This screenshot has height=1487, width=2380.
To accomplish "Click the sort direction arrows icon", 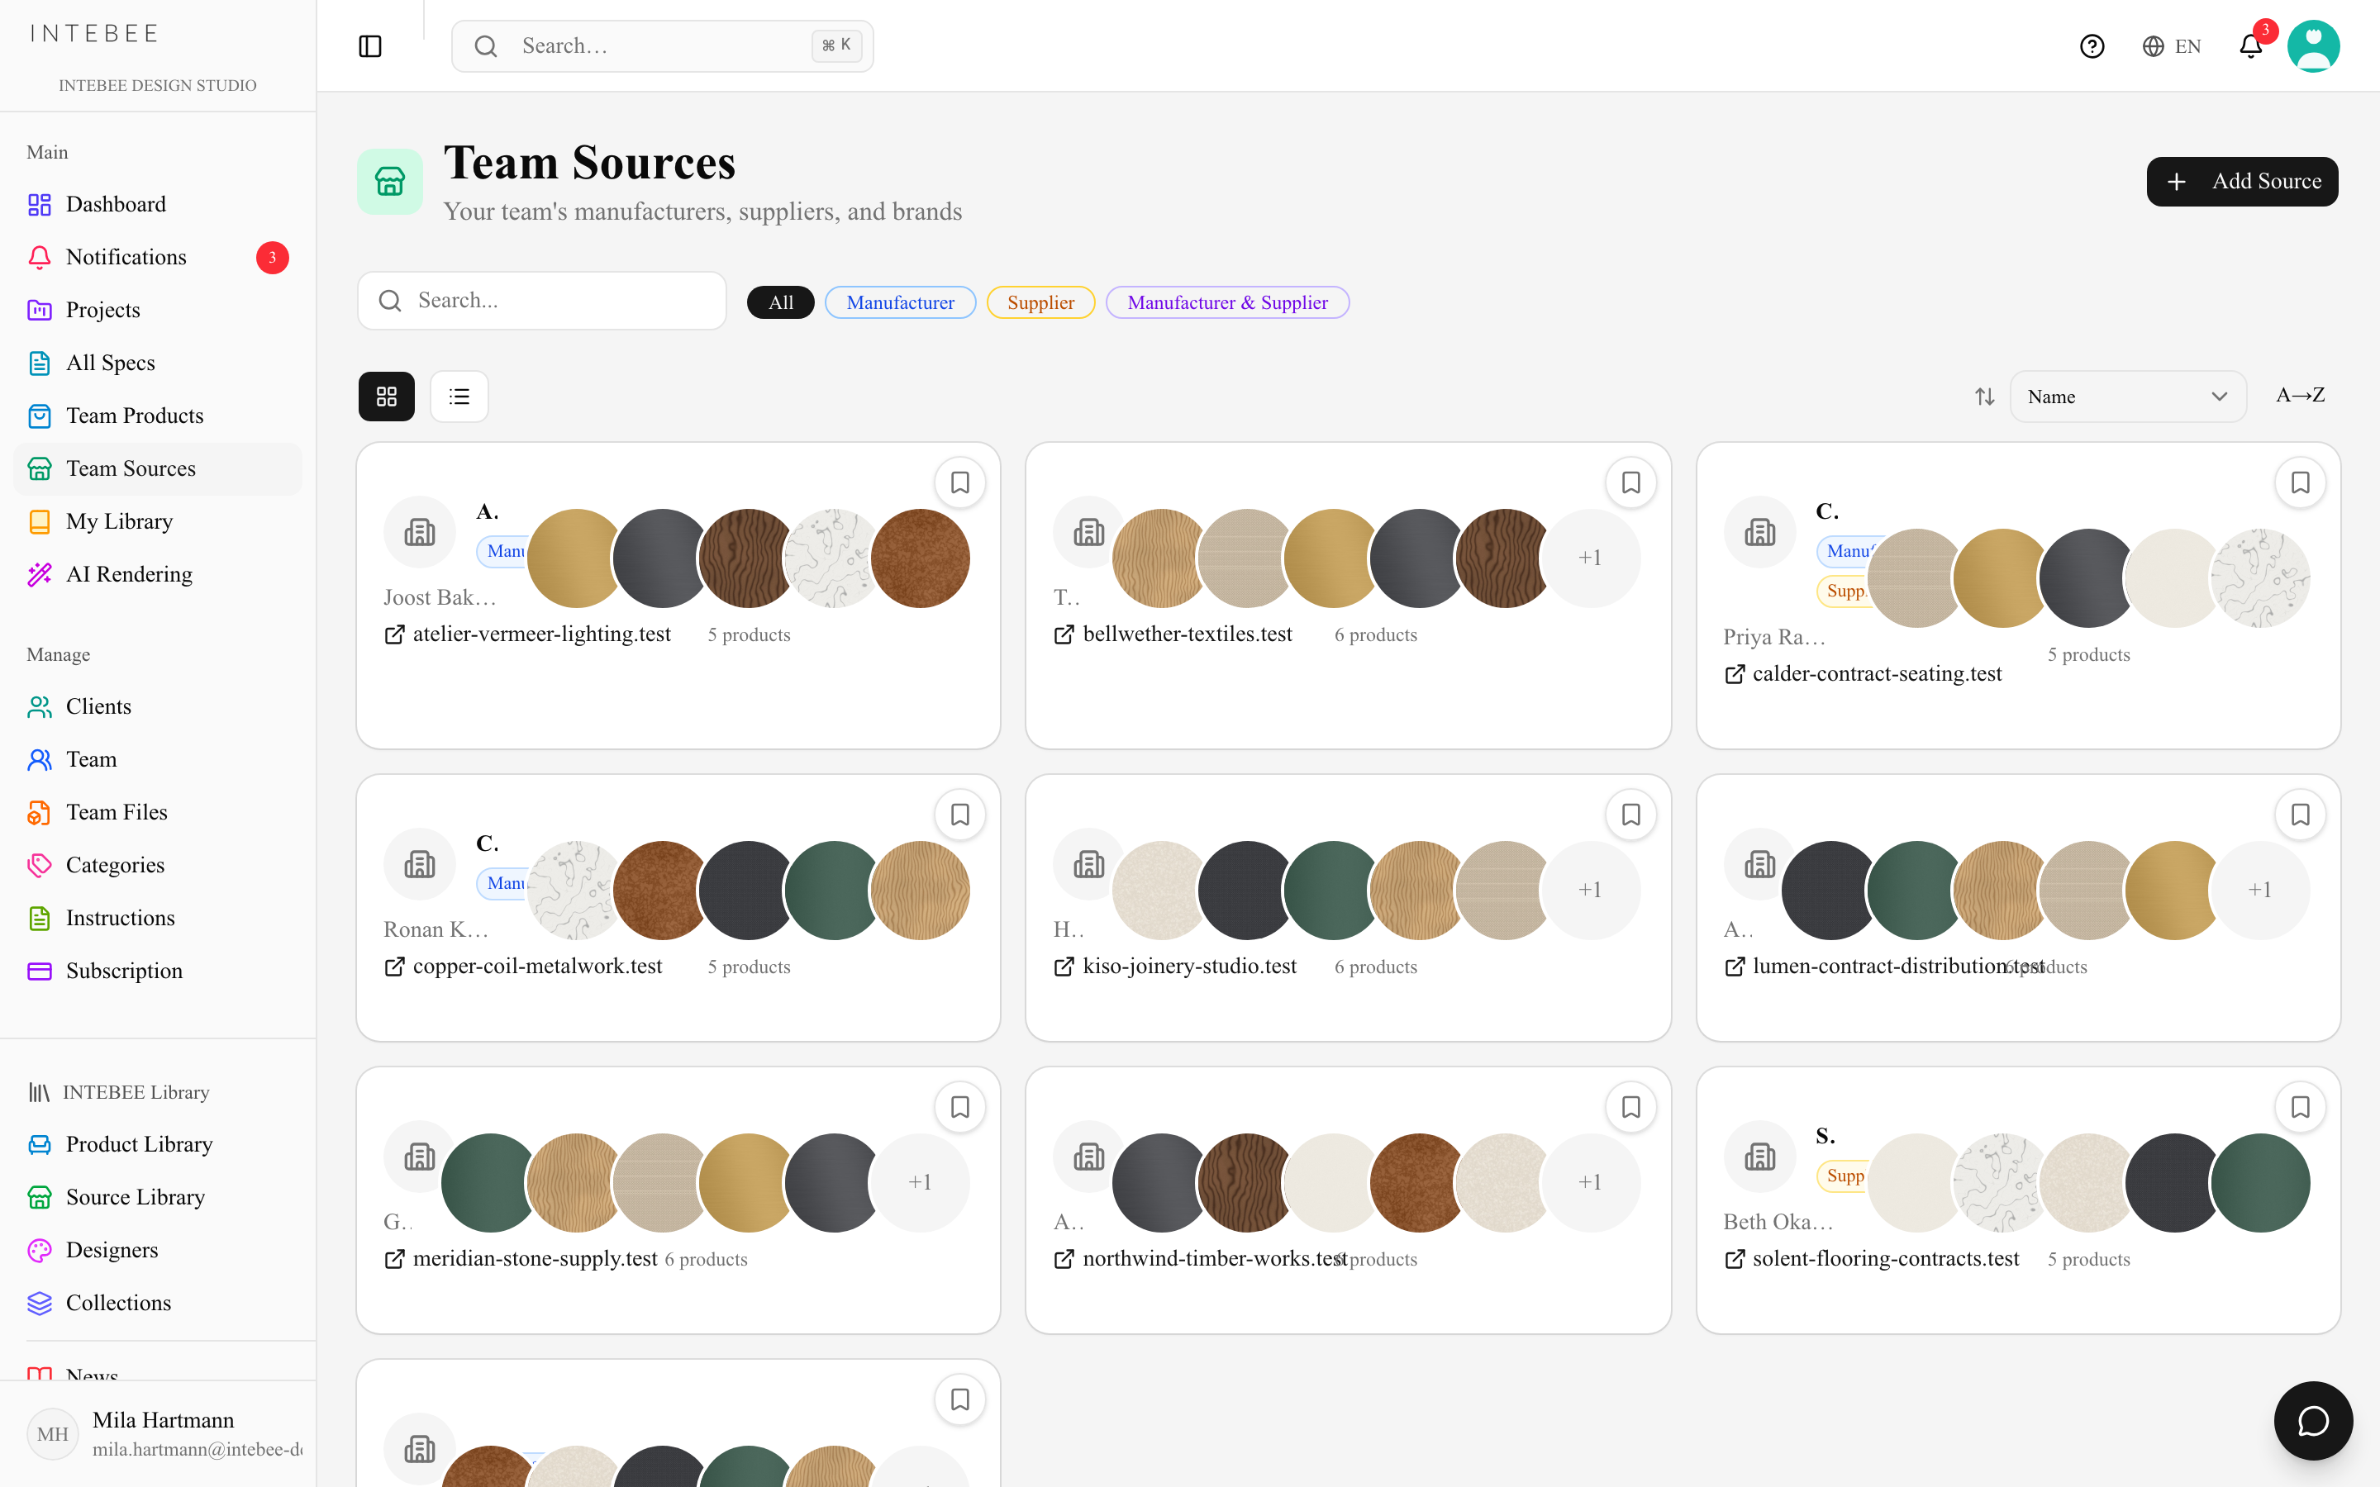I will point(1985,397).
